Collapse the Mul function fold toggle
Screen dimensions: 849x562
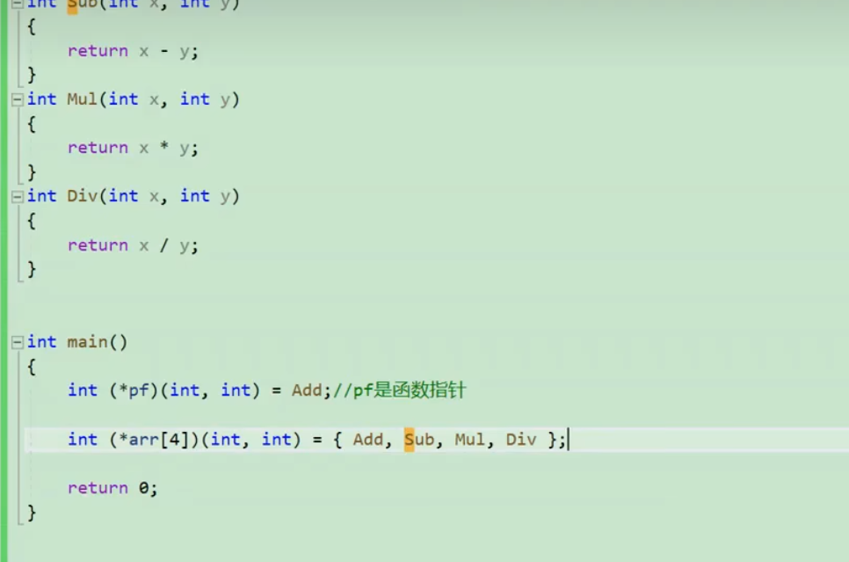coord(17,100)
